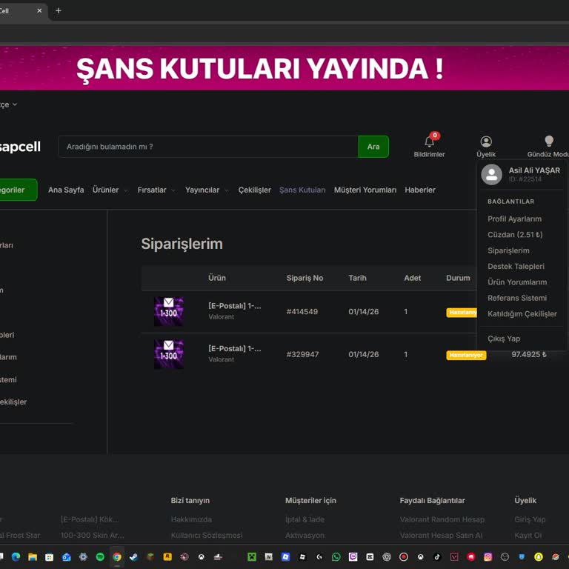Viewport: 569px width, 569px height.
Task: Launch Microsoft Edge from taskbar
Action: [16, 556]
